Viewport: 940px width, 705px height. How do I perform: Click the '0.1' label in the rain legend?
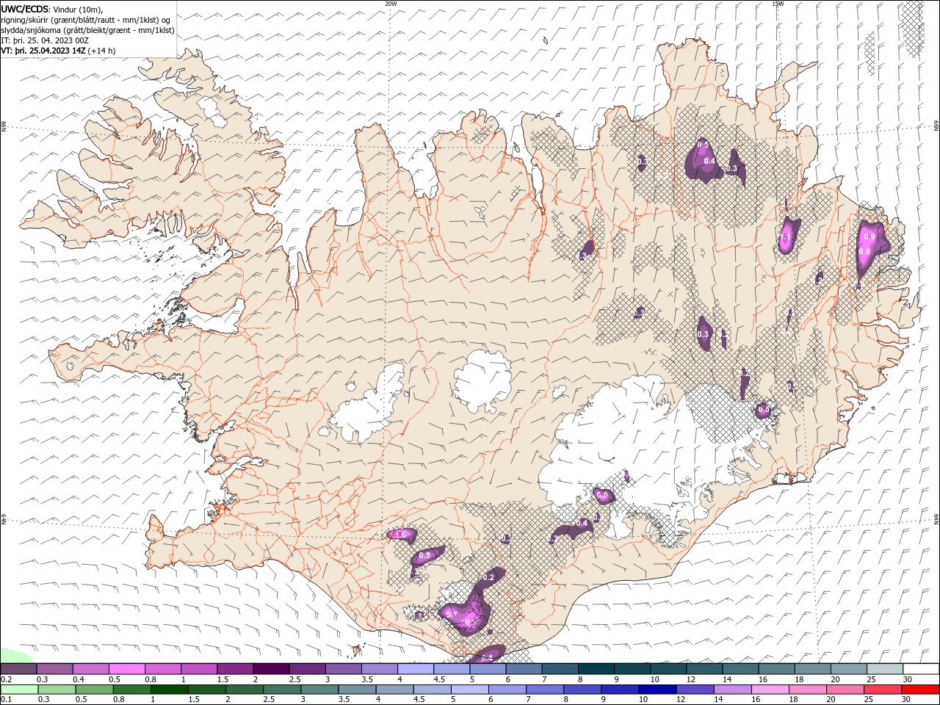click(x=6, y=700)
